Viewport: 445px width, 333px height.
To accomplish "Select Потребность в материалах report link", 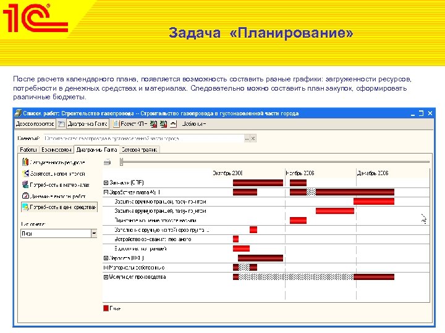I will (59, 185).
